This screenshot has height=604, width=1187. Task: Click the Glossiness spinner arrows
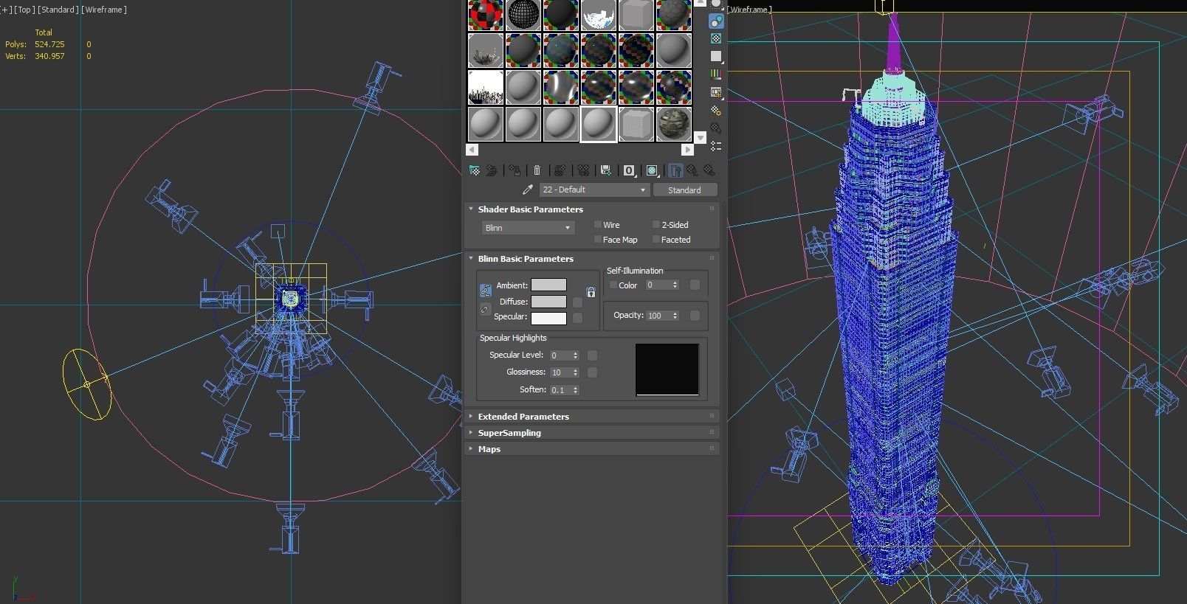point(576,372)
